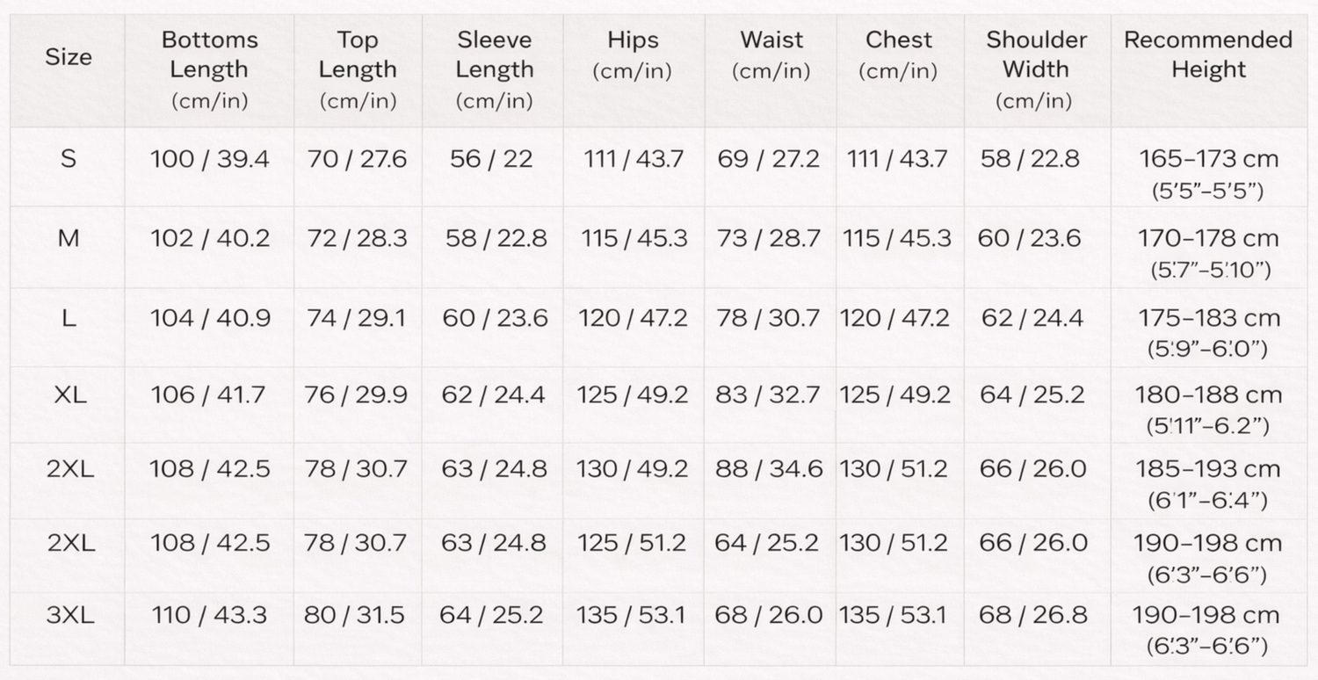The height and width of the screenshot is (680, 1318).
Task: Click the 72 / 28.3 top length value
Action: click(357, 239)
